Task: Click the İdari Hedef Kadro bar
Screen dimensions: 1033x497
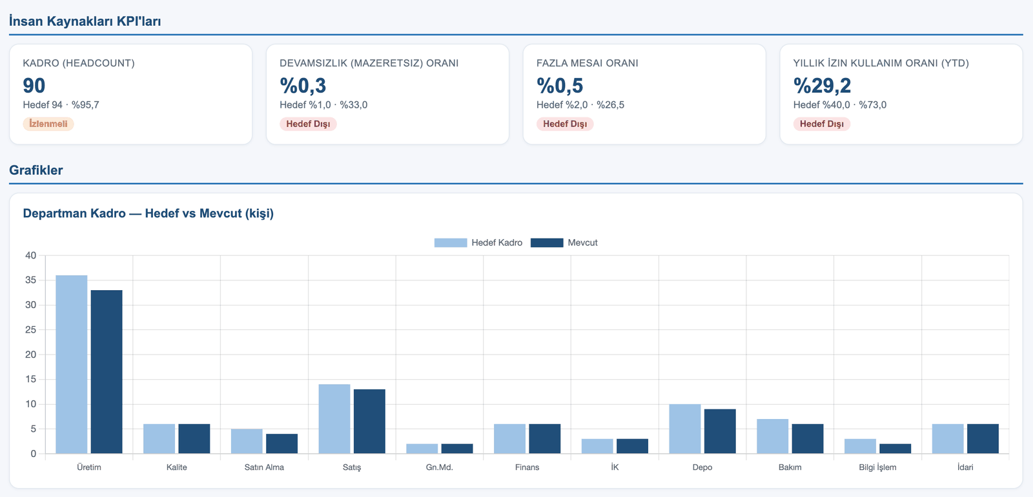Action: (x=948, y=439)
